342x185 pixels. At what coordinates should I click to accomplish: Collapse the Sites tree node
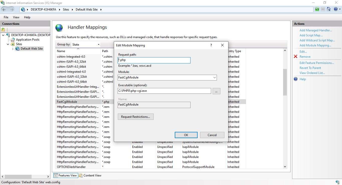8,44
